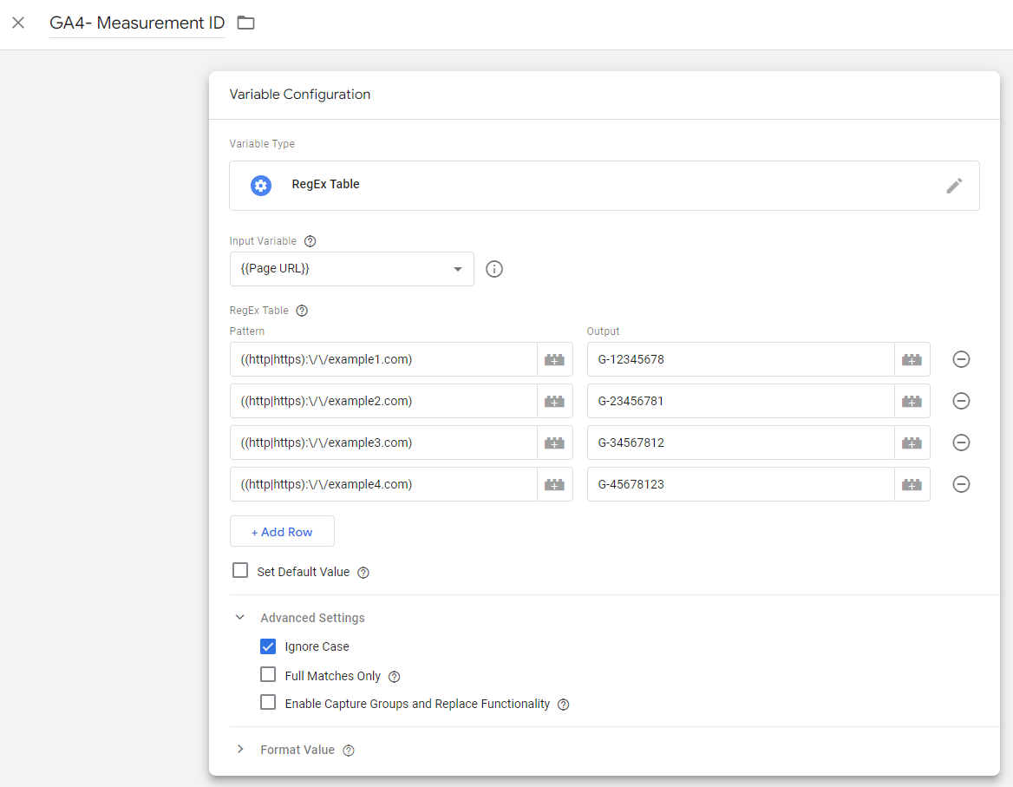Click the pencil icon to edit variable type

point(954,186)
